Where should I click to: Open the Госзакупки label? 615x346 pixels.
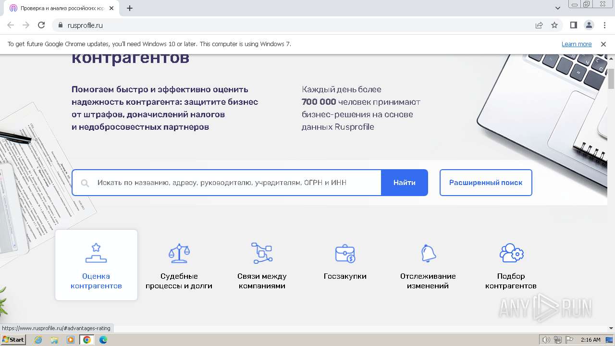[345, 276]
